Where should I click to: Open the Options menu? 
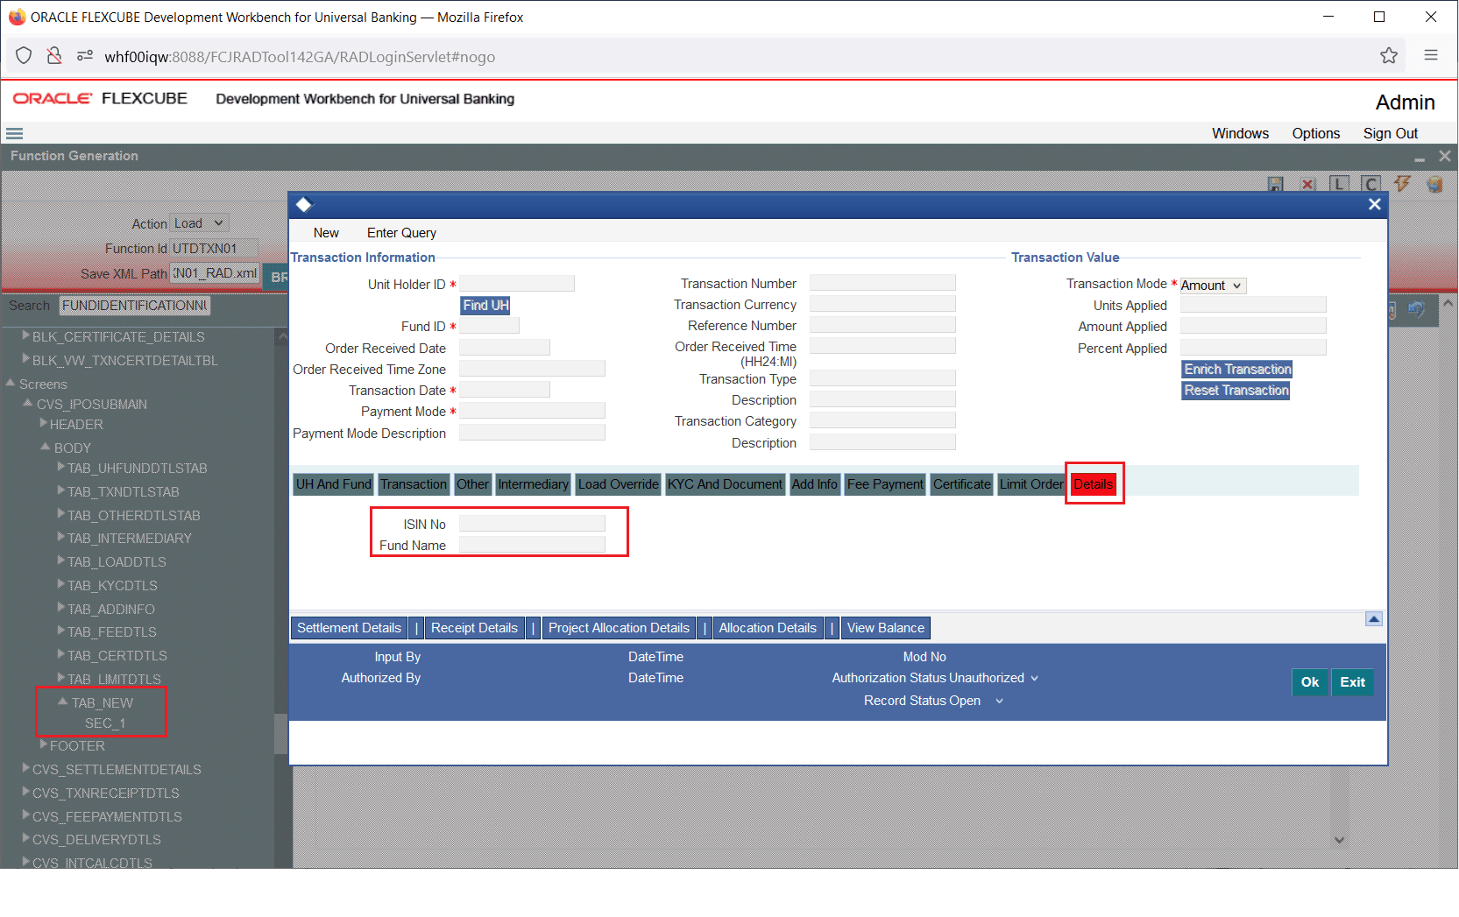(1315, 133)
